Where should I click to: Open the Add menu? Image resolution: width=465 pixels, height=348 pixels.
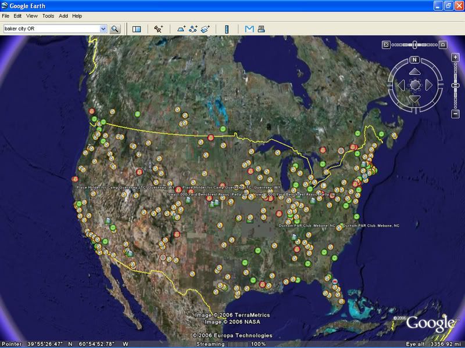click(x=63, y=16)
